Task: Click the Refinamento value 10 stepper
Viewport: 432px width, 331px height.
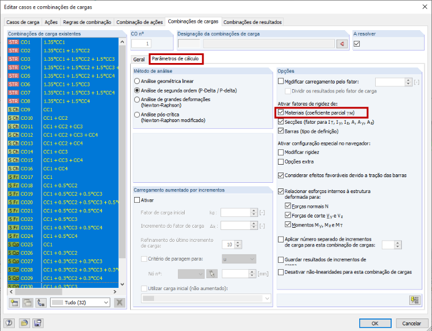Action: (238, 245)
